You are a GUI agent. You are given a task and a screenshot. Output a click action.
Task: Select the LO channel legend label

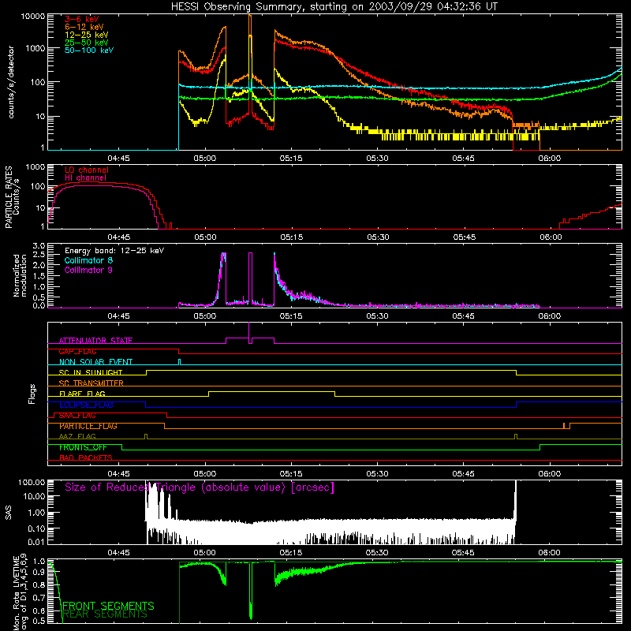(86, 170)
